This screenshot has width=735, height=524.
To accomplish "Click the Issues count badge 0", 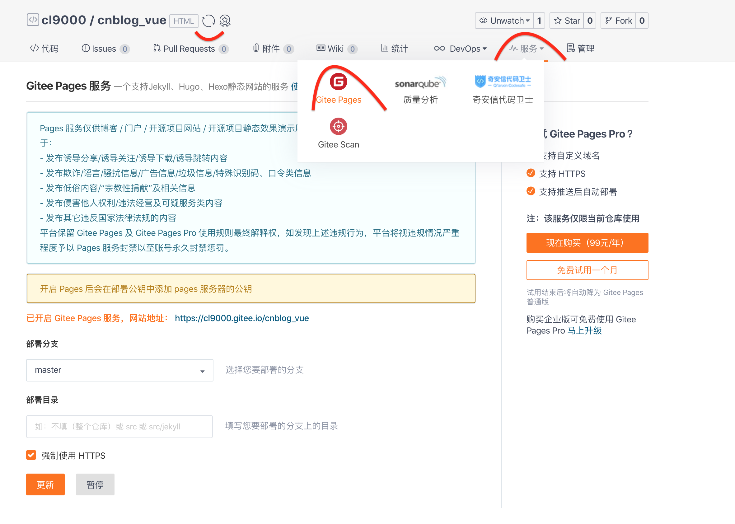I will click(125, 49).
